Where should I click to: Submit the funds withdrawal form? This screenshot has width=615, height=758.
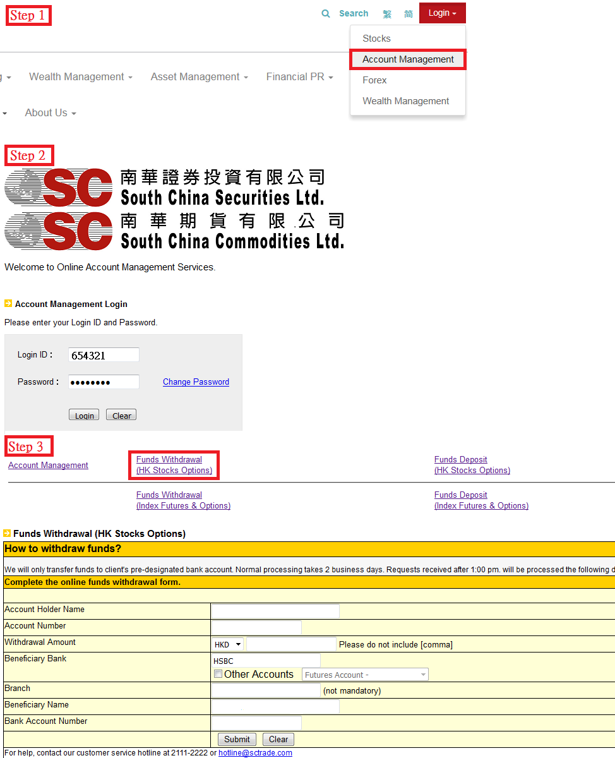click(x=237, y=739)
